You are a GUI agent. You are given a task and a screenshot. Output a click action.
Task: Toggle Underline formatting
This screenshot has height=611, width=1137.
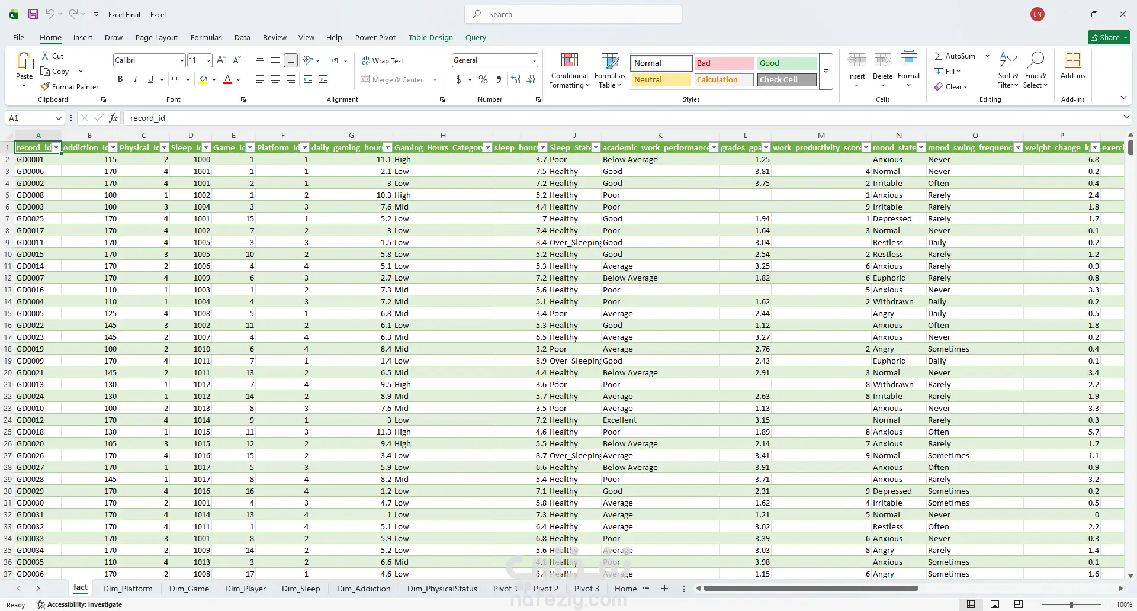click(x=150, y=79)
